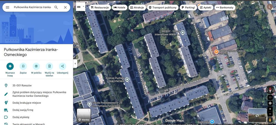This screenshot has width=276, height=125.
Task: Click the Bankomaty filter chip
Action: tap(225, 7)
